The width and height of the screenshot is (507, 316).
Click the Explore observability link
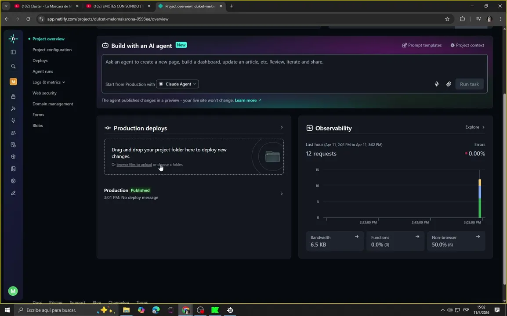coord(474,127)
